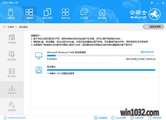Click the 驱动备份 driver backup progress bar
Viewport: 166px width, 120px height.
click(x=101, y=70)
